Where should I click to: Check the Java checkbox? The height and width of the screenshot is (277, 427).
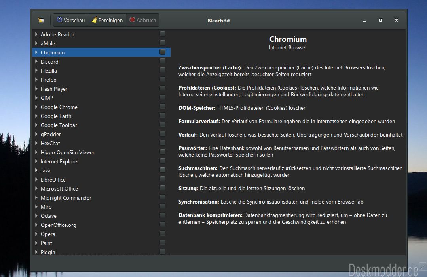click(x=163, y=170)
